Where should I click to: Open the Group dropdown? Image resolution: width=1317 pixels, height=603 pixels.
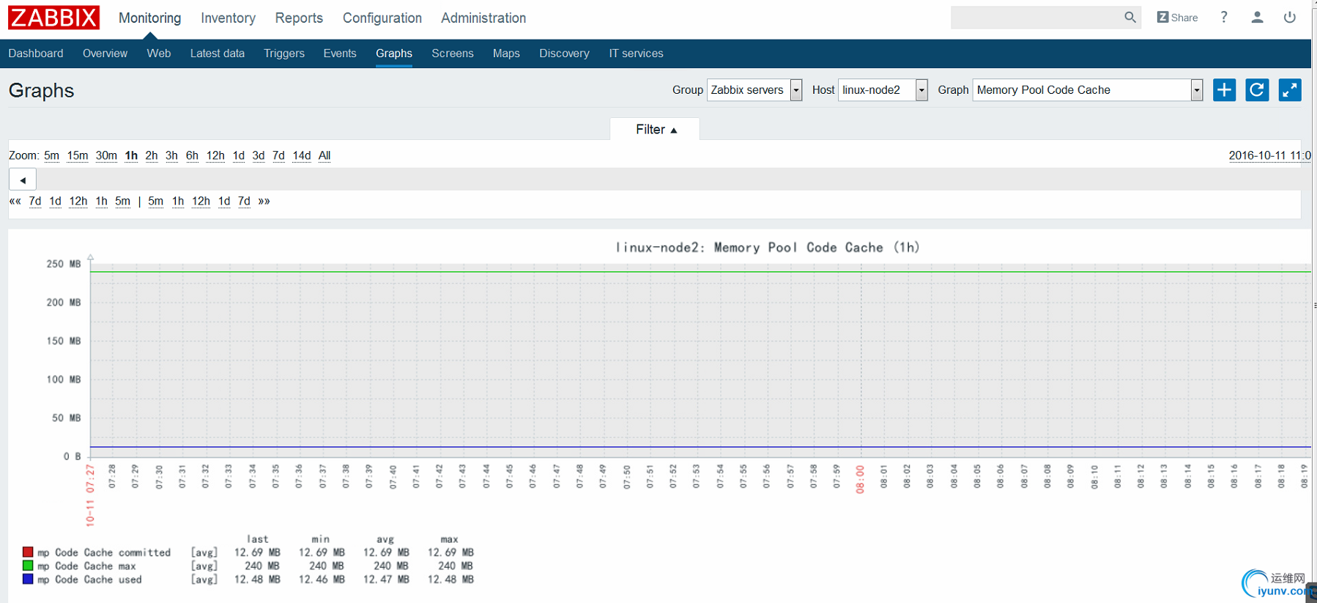[x=754, y=90]
